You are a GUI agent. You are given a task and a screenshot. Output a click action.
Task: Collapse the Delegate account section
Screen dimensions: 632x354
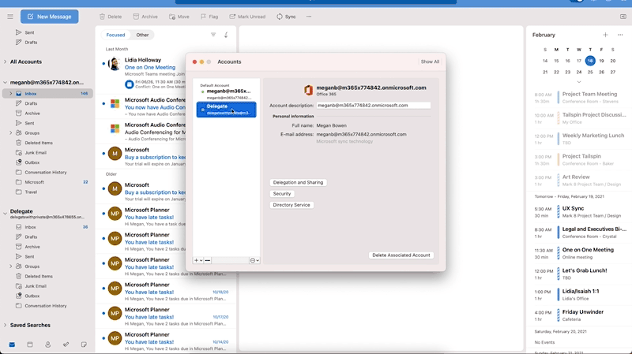coord(6,214)
